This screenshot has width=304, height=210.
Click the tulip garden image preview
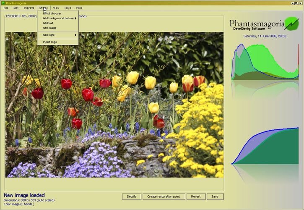(x=114, y=105)
